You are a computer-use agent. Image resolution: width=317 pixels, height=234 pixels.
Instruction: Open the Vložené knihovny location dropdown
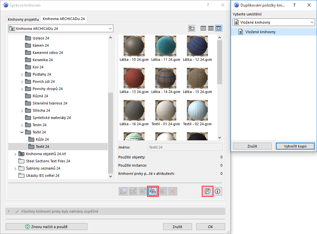click(274, 22)
